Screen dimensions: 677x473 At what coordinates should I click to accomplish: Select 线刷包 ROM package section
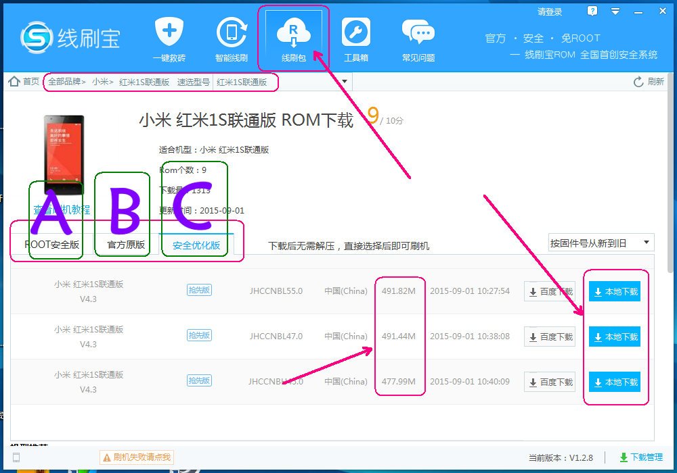(294, 40)
